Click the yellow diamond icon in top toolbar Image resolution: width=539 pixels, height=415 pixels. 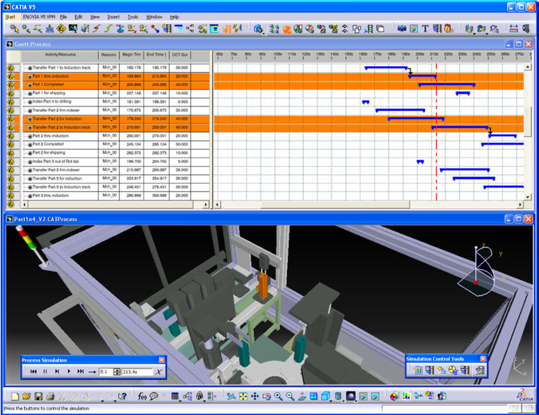[61, 29]
